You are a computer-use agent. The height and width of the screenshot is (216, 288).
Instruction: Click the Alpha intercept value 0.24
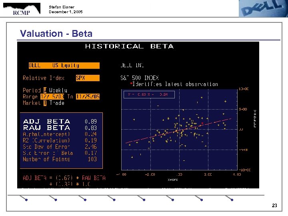tap(91, 134)
